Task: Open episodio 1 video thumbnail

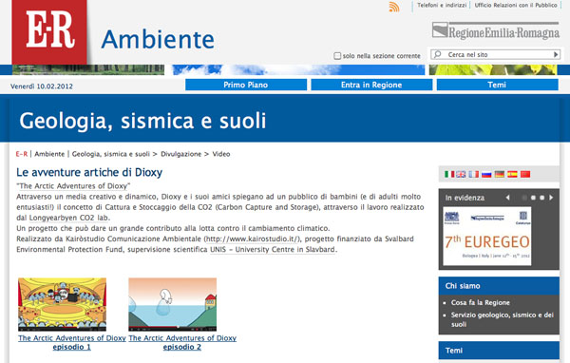Action: pos(62,304)
